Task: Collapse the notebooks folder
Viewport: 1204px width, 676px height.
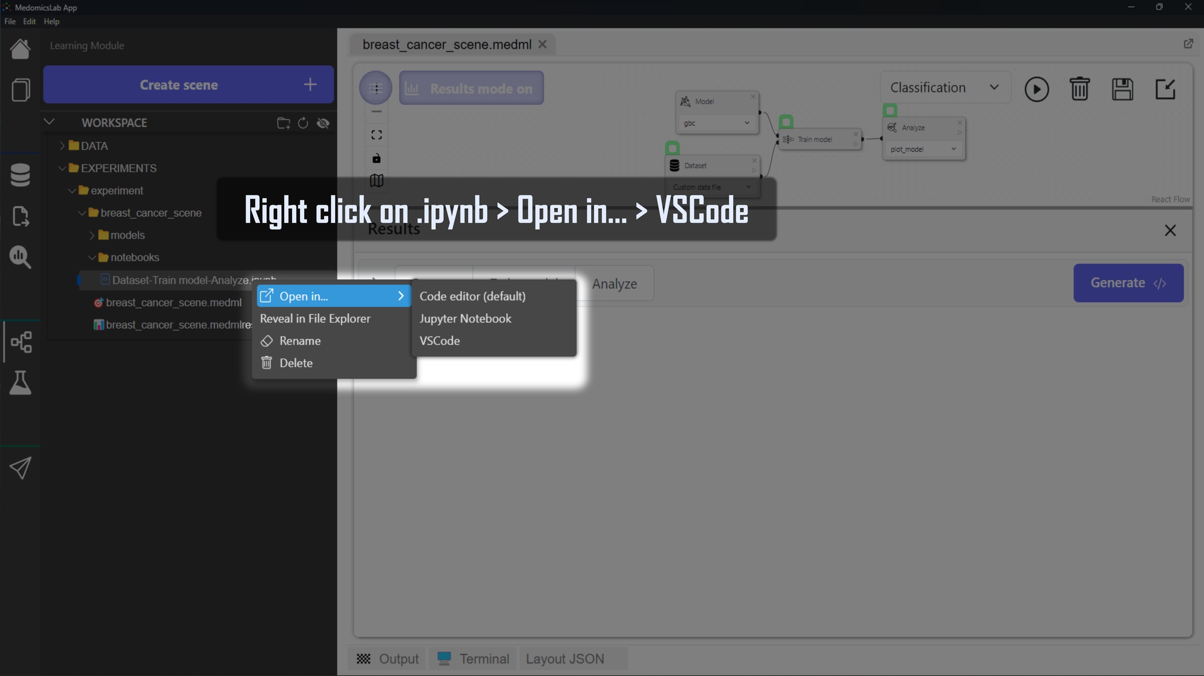Action: point(134,257)
